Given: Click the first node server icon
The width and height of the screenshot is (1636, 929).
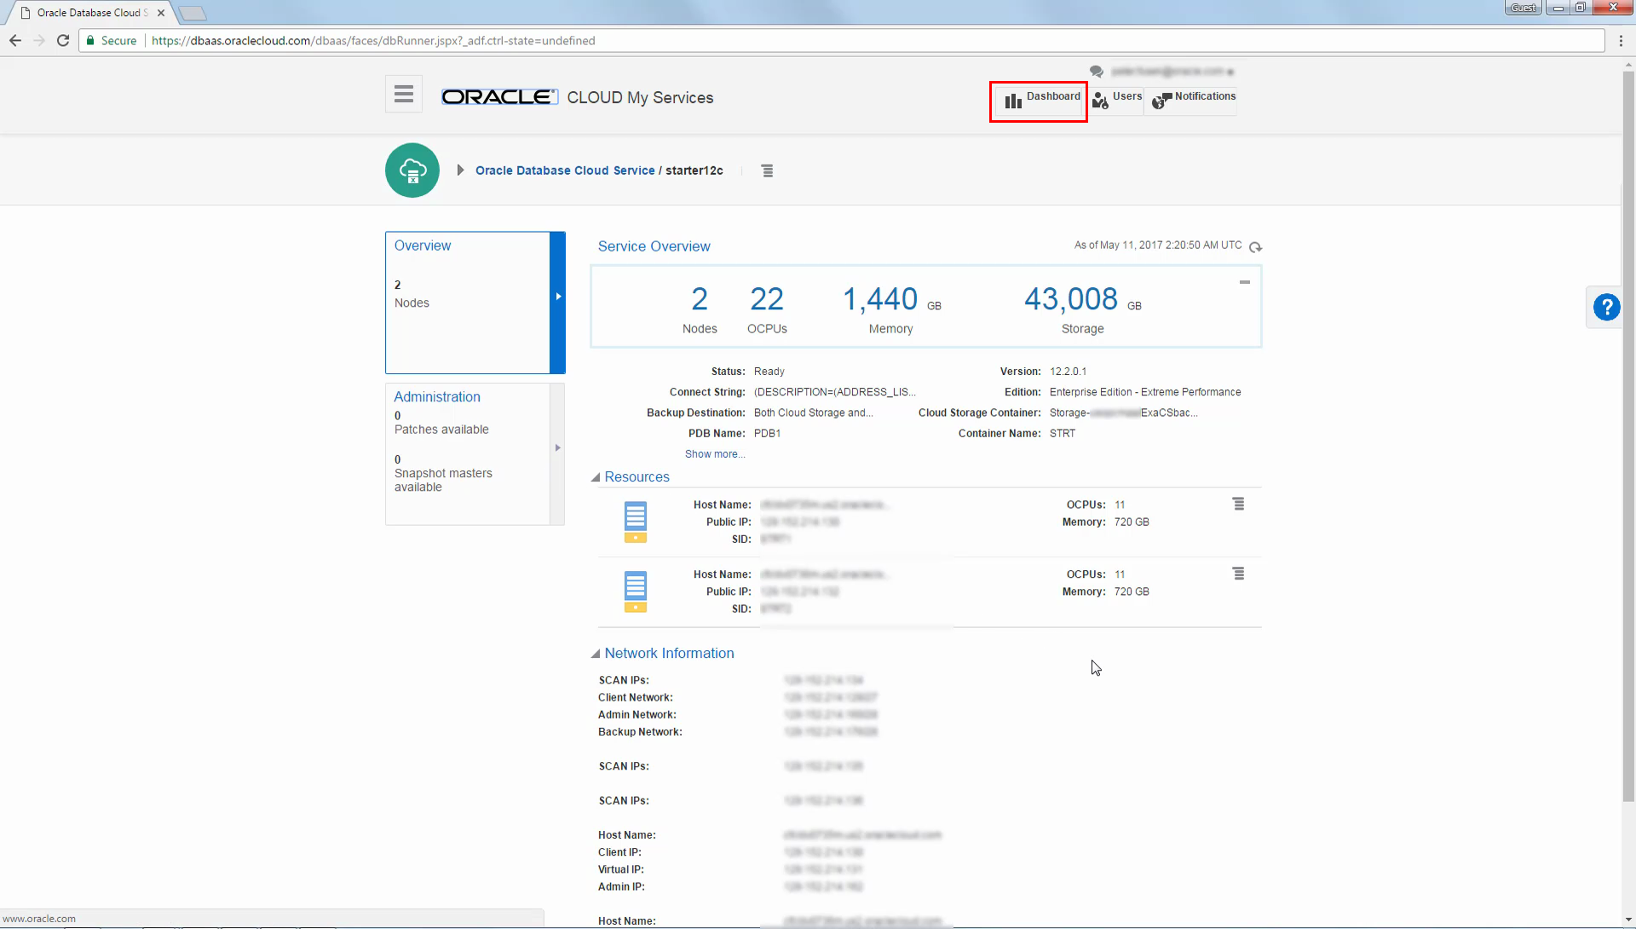Looking at the screenshot, I should 636,522.
